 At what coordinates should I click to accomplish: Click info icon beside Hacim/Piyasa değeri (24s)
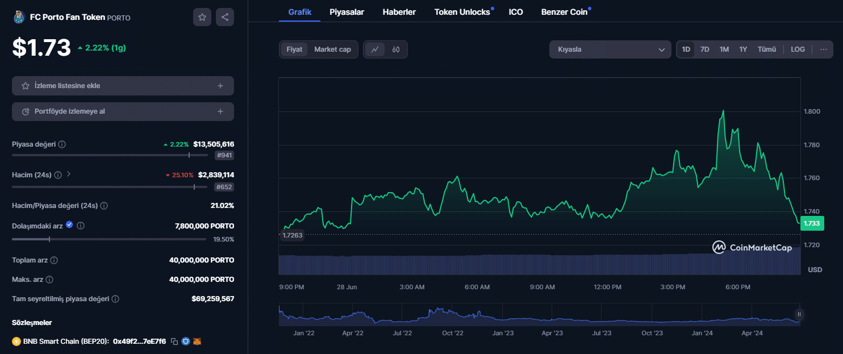pyautogui.click(x=104, y=206)
